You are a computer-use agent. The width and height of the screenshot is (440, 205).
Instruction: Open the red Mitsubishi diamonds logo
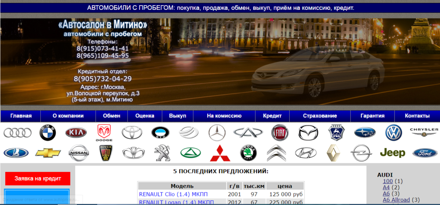coord(220,153)
